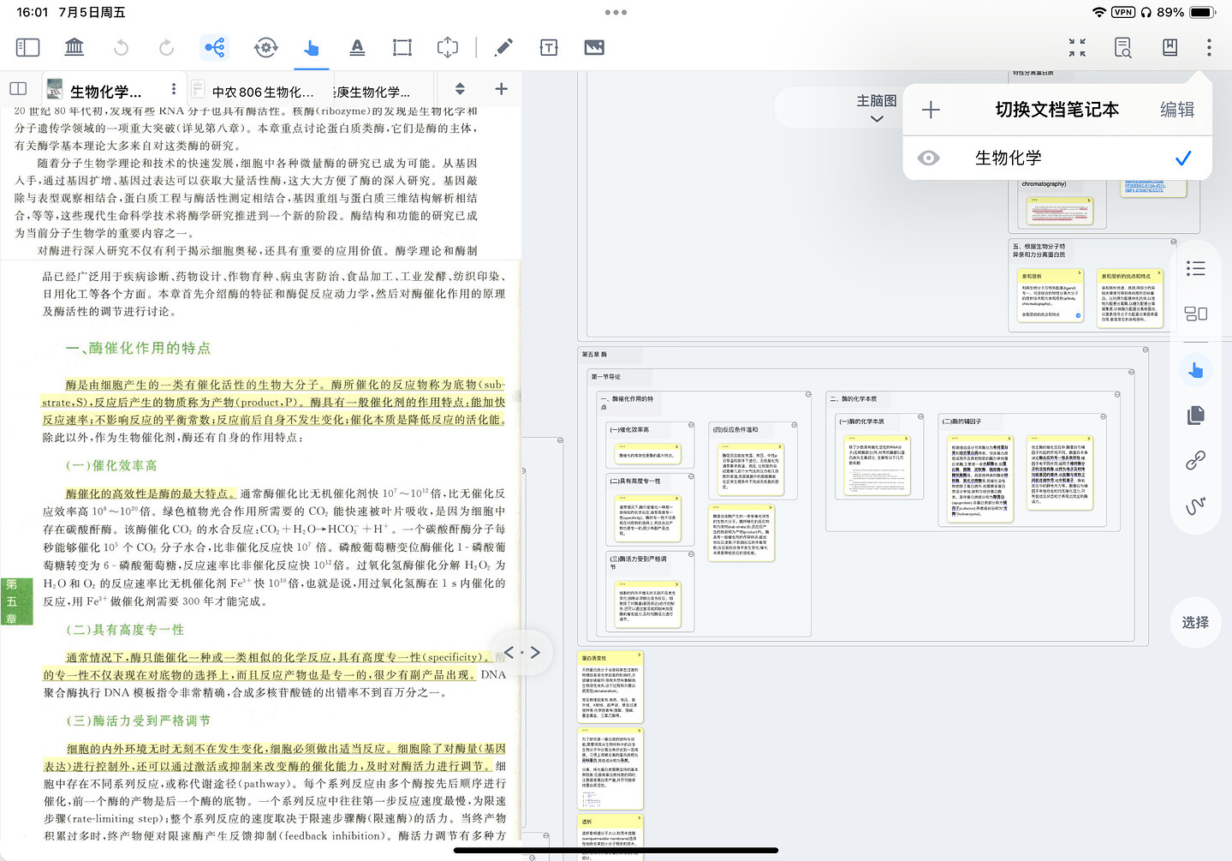Add a new notebook with popup plus
The width and height of the screenshot is (1232, 861).
[x=931, y=110]
